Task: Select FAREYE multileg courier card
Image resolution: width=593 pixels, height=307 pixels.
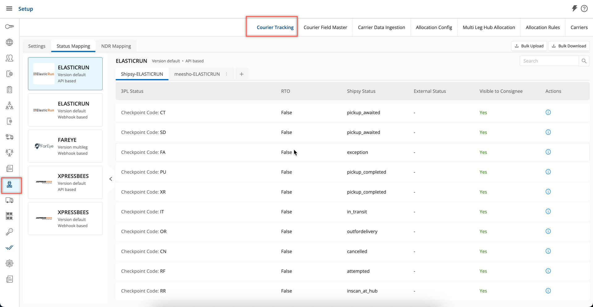Action: click(x=65, y=146)
